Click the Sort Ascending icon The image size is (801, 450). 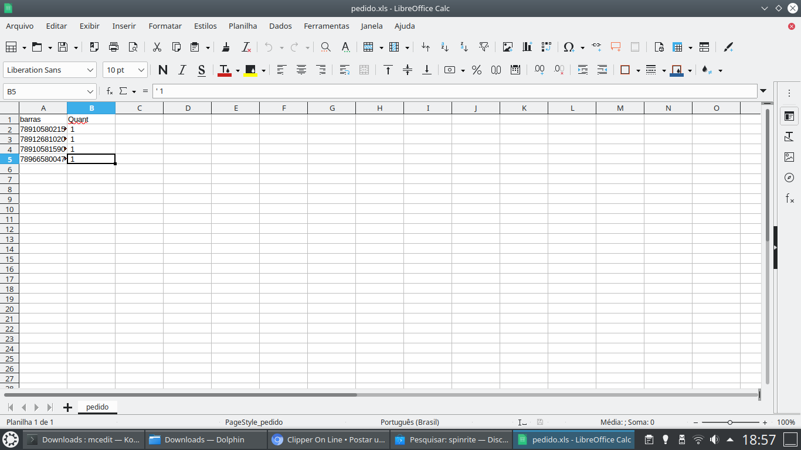[x=445, y=47]
